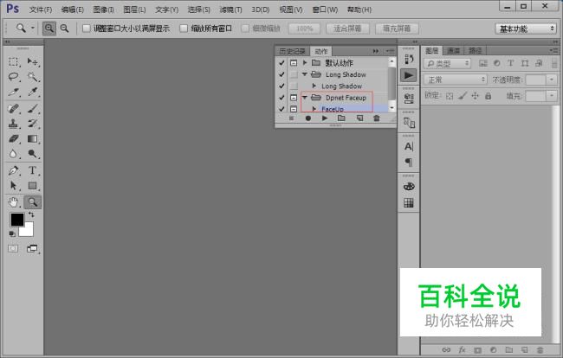Select the History Brush tool
The height and width of the screenshot is (358, 563).
click(33, 124)
